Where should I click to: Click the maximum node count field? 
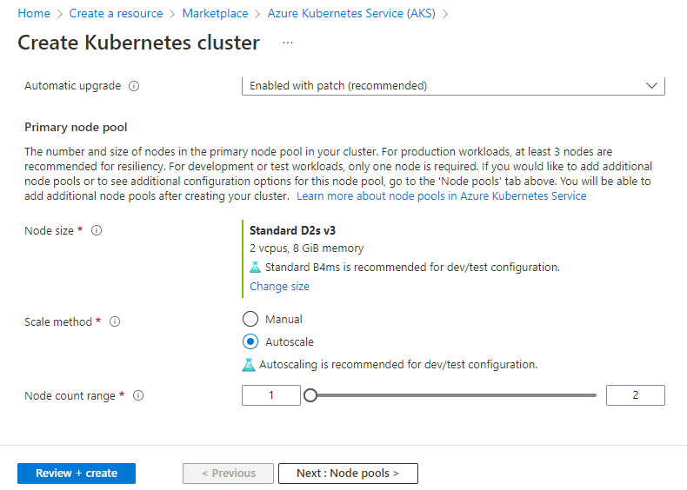(x=636, y=395)
